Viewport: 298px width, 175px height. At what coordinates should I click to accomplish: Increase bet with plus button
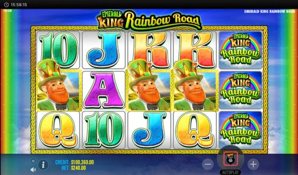click(253, 164)
